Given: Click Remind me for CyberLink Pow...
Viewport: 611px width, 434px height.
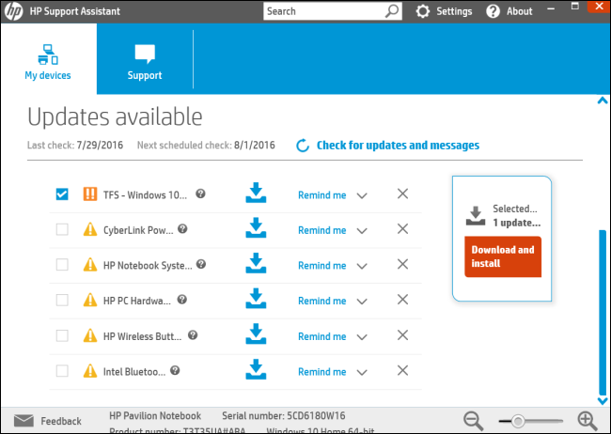Looking at the screenshot, I should tap(321, 230).
